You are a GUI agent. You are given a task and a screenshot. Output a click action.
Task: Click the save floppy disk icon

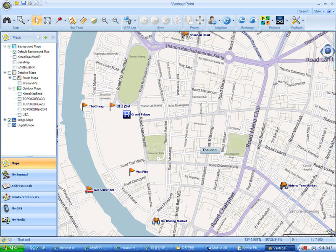pyautogui.click(x=24, y=3)
